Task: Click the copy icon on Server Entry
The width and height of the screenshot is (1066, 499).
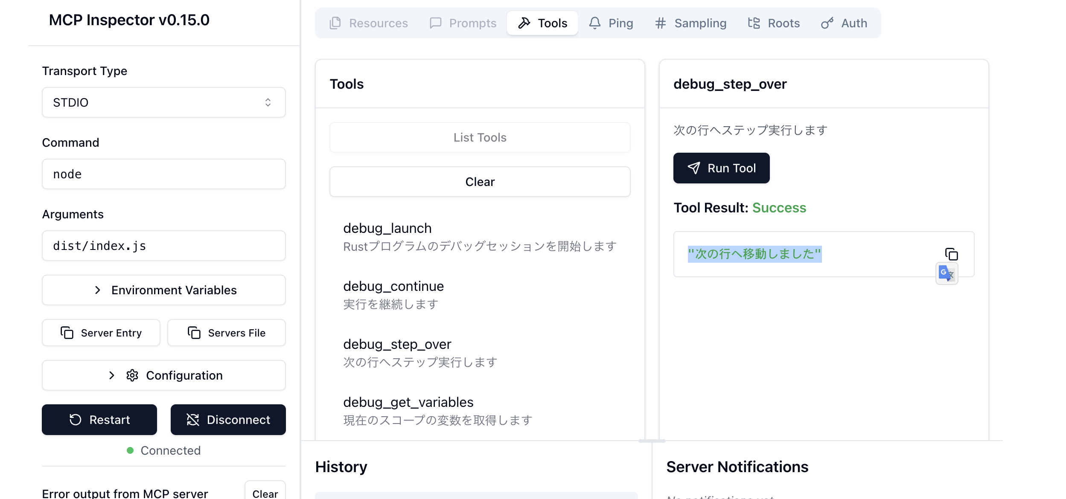Action: tap(67, 333)
